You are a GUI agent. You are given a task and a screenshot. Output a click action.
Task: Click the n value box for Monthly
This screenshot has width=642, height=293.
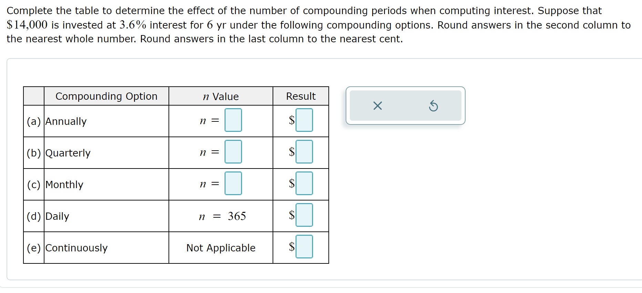click(233, 183)
